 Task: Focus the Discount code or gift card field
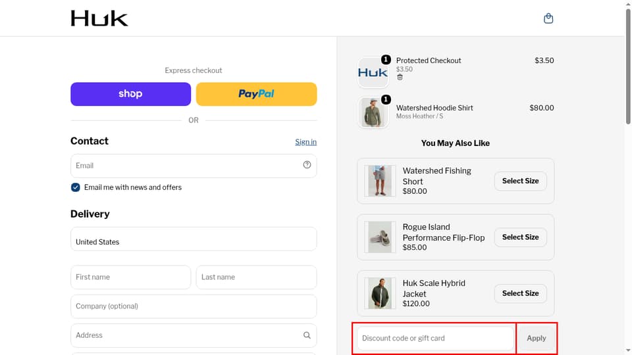pyautogui.click(x=435, y=339)
